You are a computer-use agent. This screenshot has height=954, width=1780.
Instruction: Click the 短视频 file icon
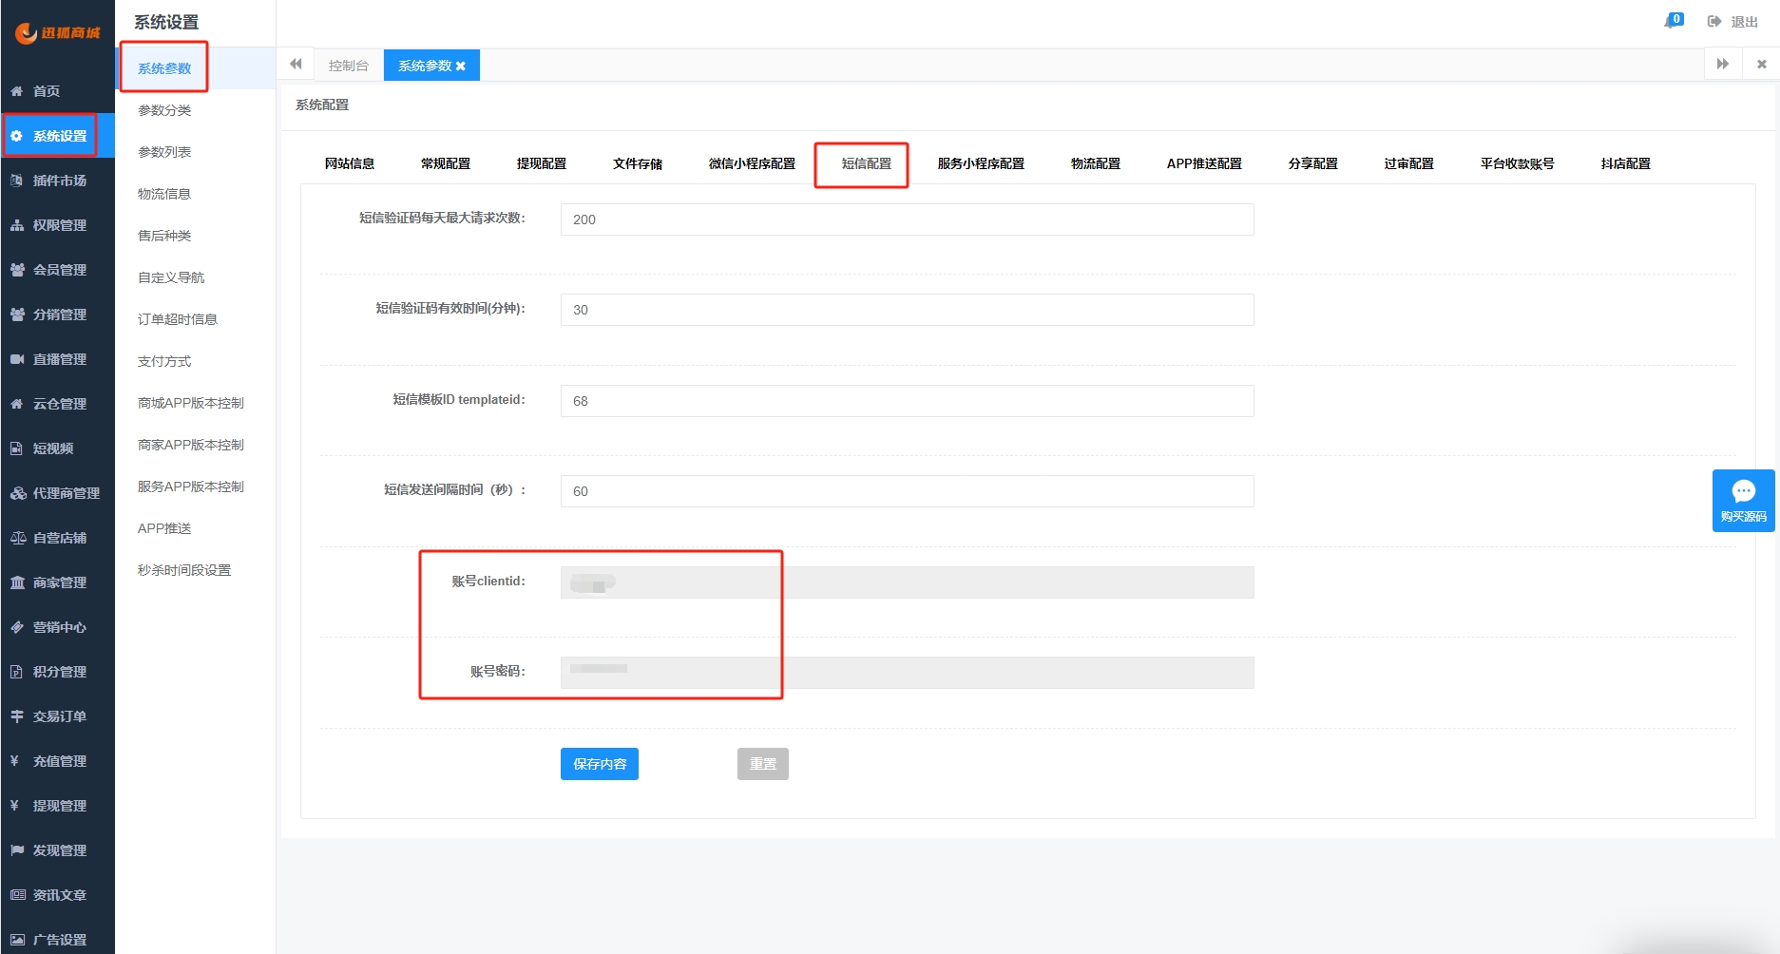[x=16, y=448]
